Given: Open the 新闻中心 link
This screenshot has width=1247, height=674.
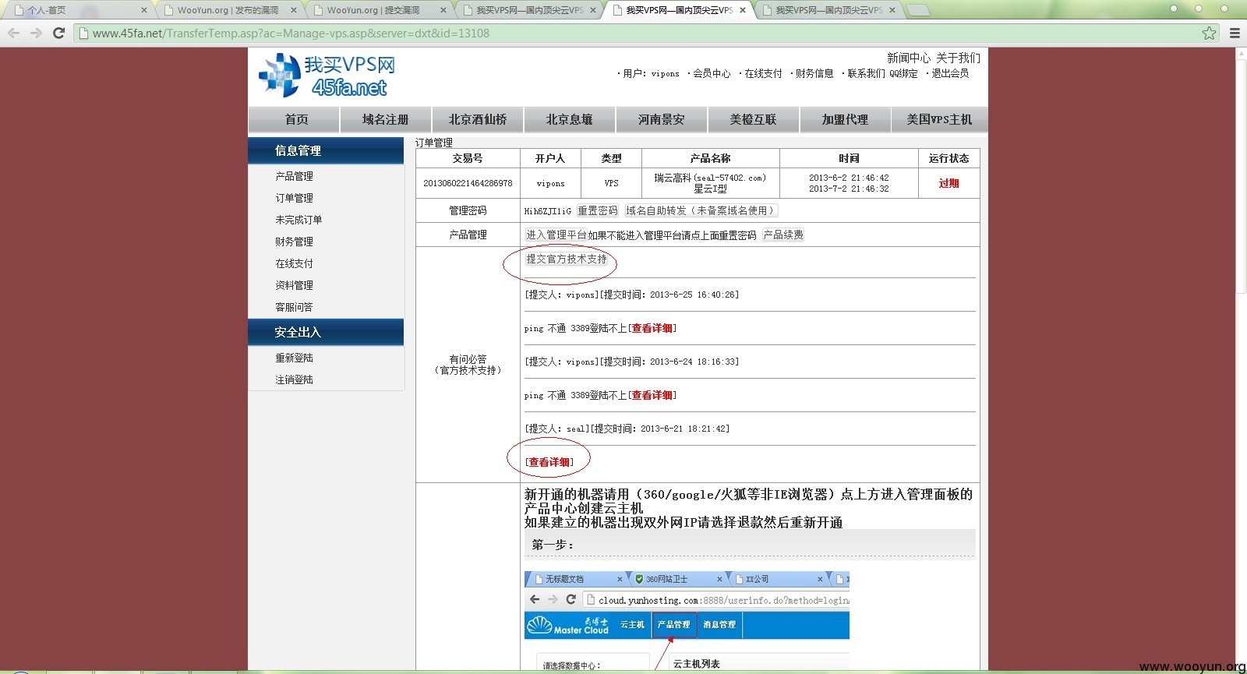Looking at the screenshot, I should pyautogui.click(x=909, y=58).
